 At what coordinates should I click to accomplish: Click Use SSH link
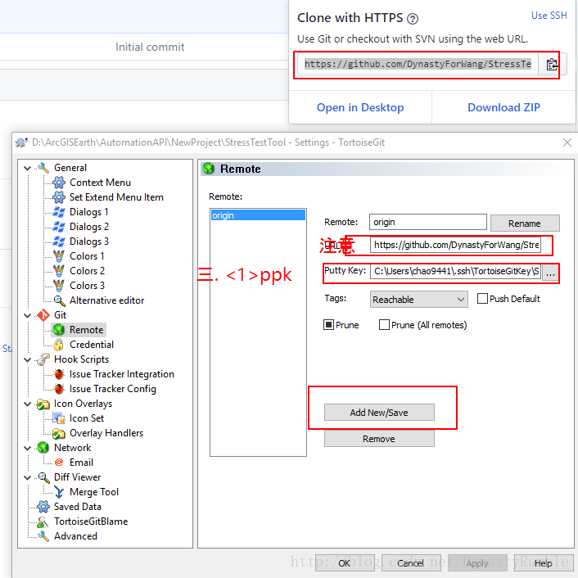549,16
